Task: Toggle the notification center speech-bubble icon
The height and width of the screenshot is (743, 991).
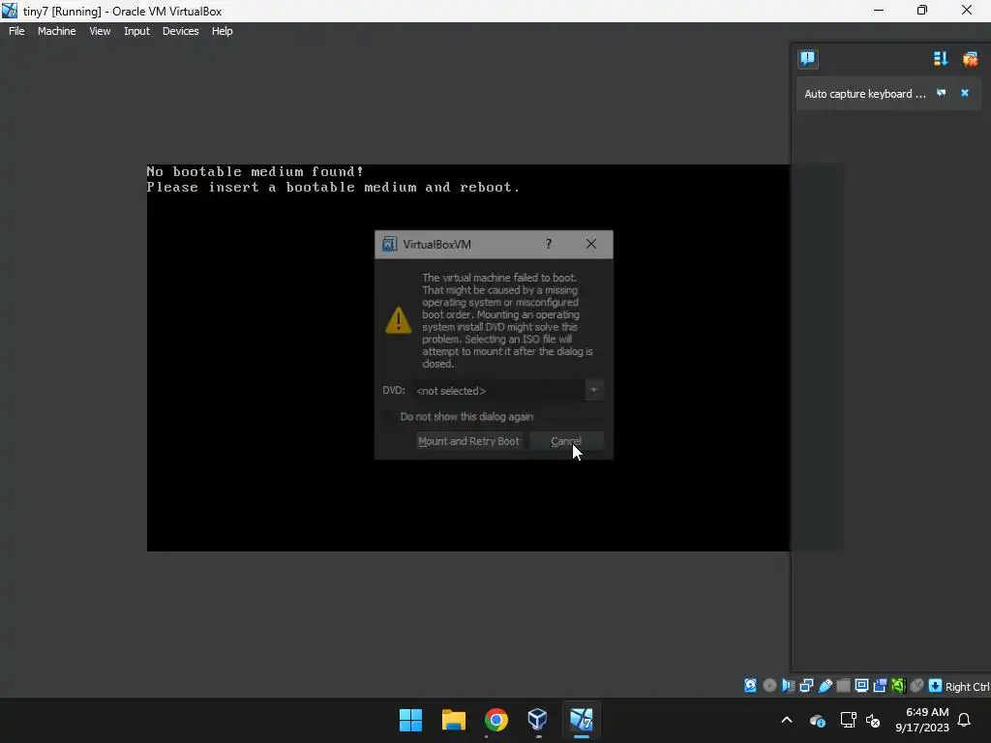Action: 808,59
